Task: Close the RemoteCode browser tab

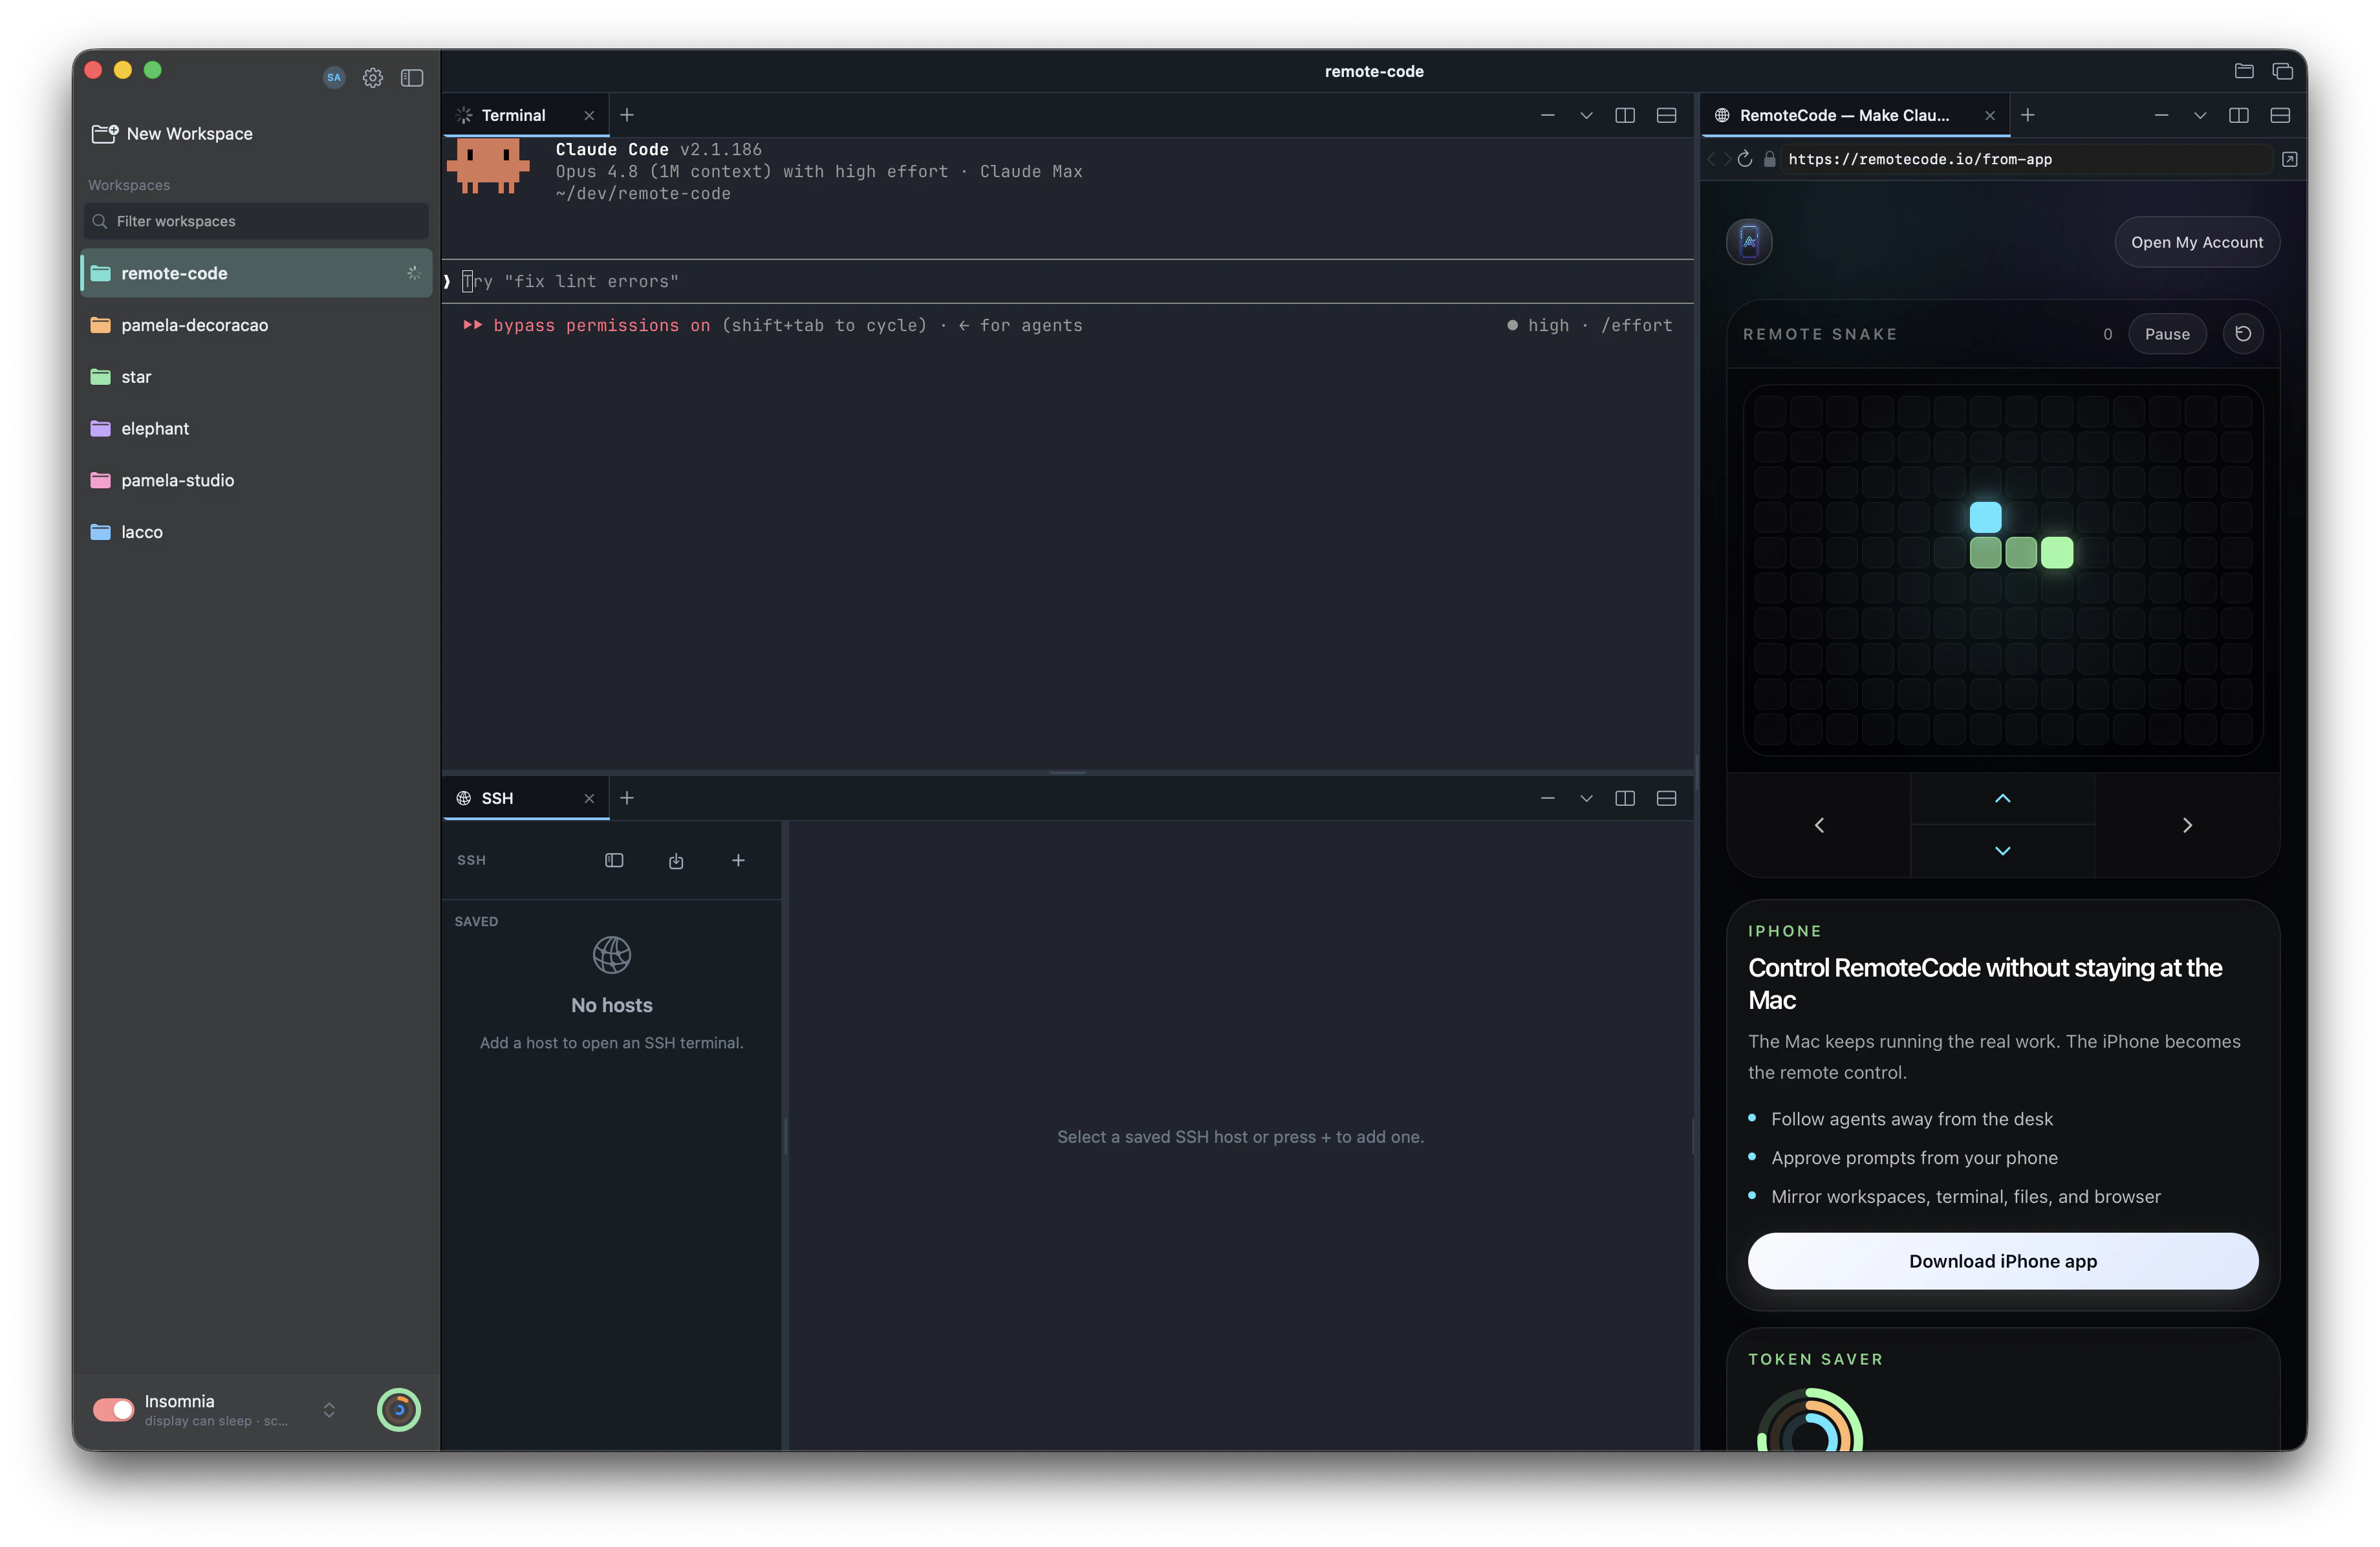Action: tap(1990, 116)
